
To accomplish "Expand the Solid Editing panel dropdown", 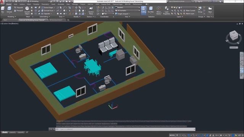I will 45,17.
